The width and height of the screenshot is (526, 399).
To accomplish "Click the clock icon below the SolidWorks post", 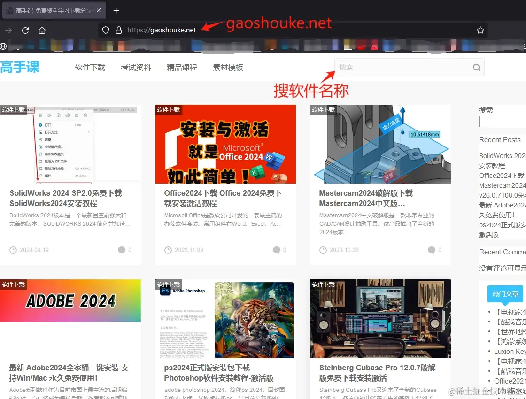I will (14, 250).
